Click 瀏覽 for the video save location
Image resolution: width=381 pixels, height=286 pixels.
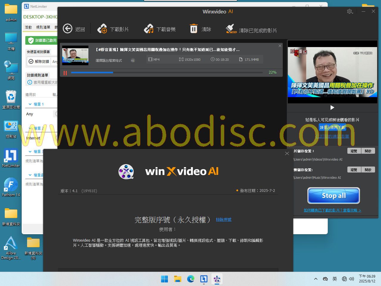pos(354,151)
